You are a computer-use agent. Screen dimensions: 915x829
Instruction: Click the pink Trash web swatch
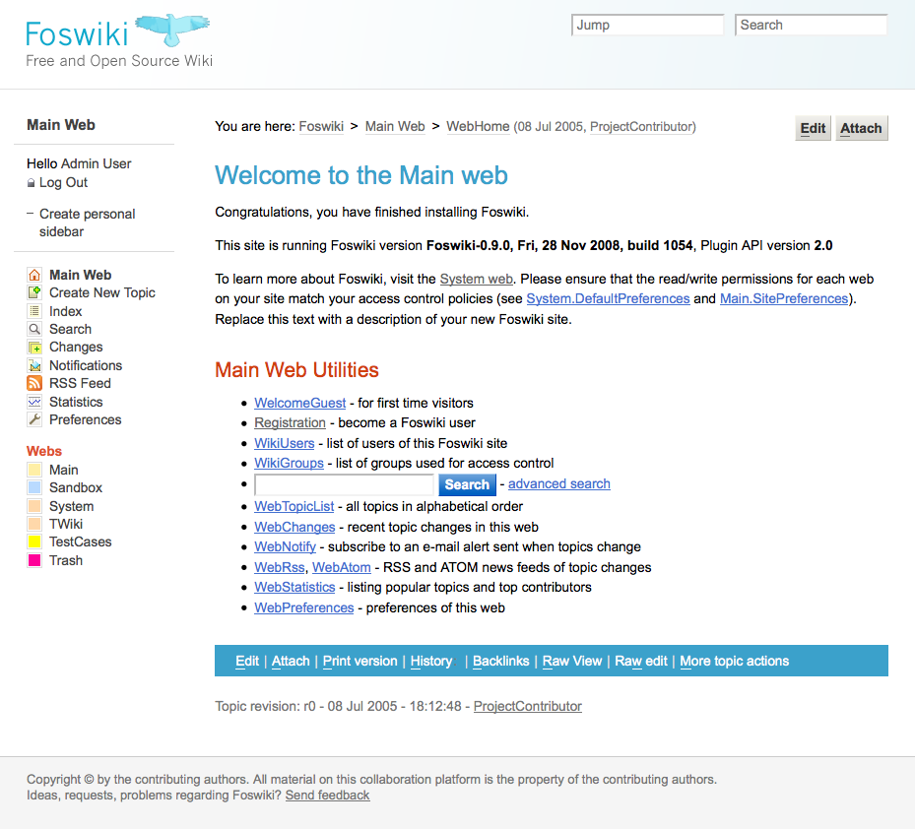click(x=35, y=560)
